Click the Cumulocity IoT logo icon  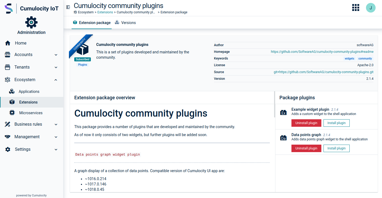[x=9, y=9]
